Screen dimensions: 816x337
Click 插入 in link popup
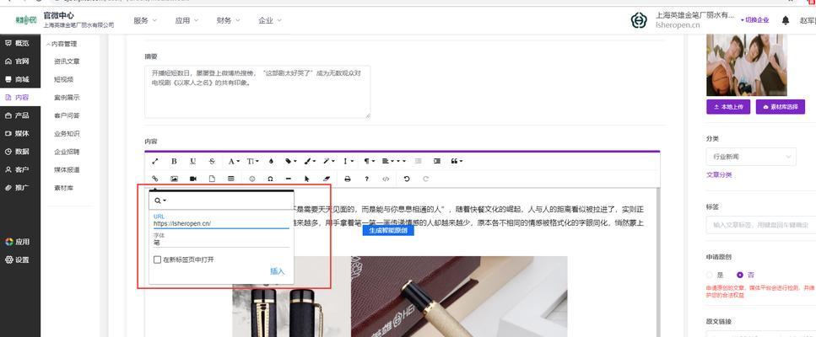278,271
